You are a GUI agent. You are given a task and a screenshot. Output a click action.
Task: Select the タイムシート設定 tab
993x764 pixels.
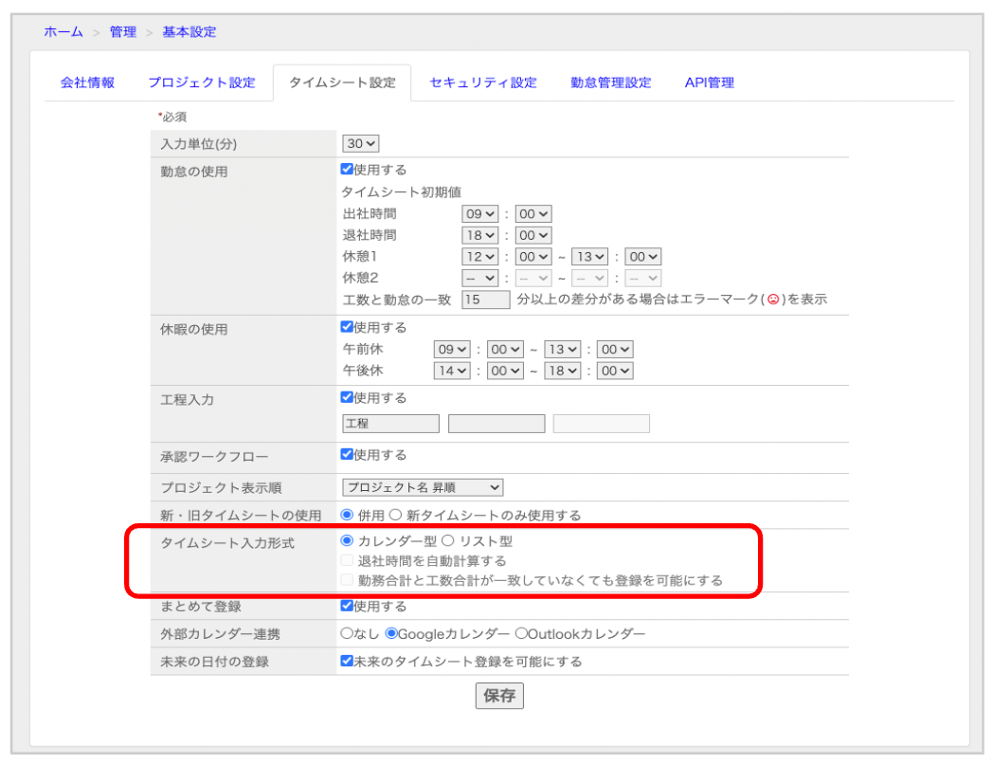point(342,82)
